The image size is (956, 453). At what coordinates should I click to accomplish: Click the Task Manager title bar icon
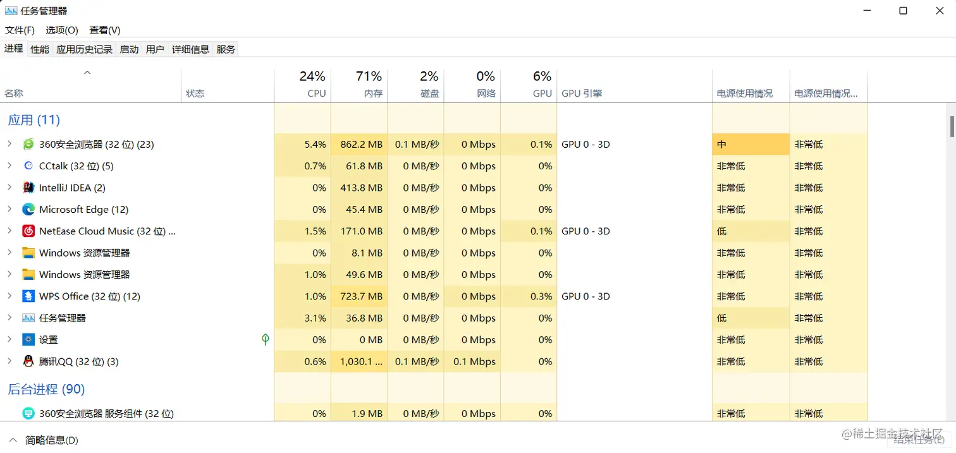[11, 11]
